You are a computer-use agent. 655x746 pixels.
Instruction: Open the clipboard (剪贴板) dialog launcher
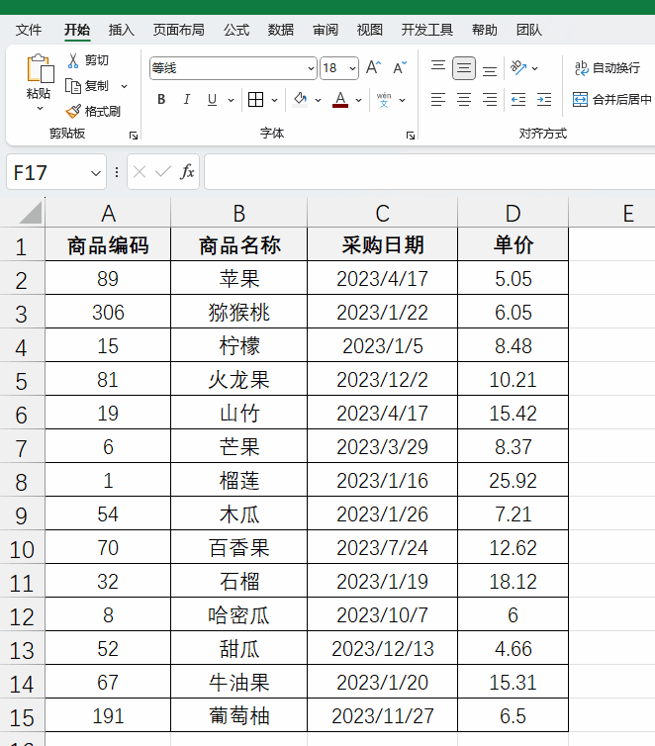pyautogui.click(x=134, y=136)
